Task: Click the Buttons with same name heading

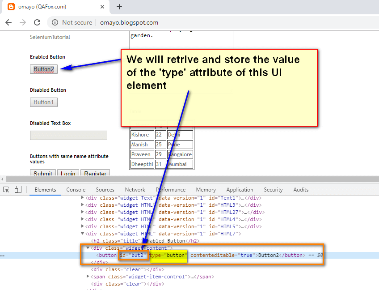Action: 69,159
